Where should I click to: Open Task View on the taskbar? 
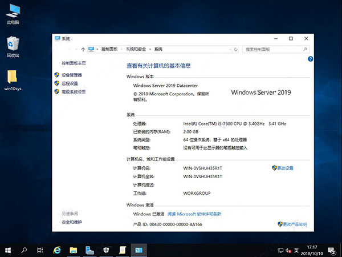click(x=40, y=250)
